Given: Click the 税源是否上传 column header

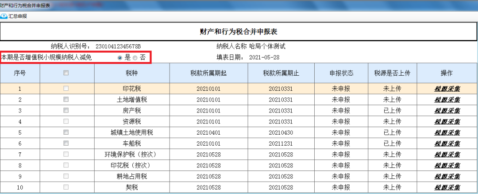Looking at the screenshot, I should [x=392, y=73].
